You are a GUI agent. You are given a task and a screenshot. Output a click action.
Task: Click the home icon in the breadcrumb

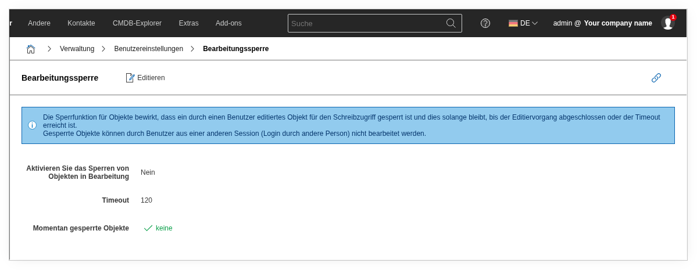pos(31,49)
